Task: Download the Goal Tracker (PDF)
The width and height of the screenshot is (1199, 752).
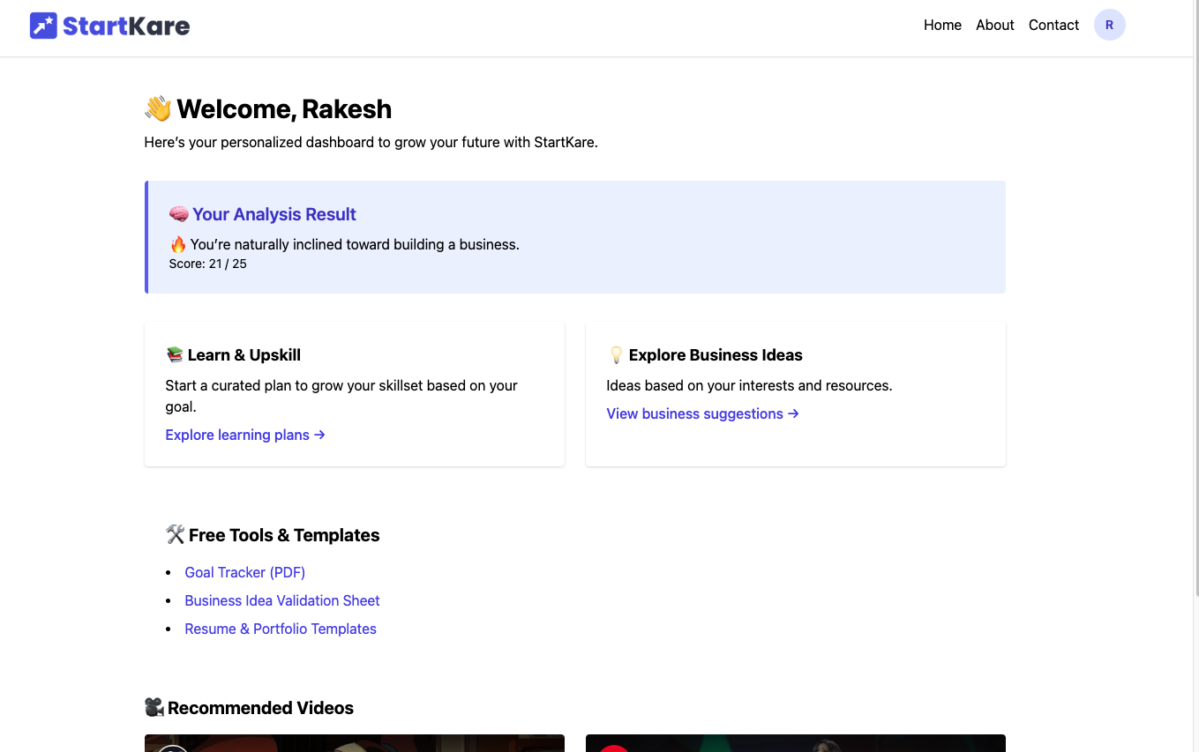Action: 244,572
